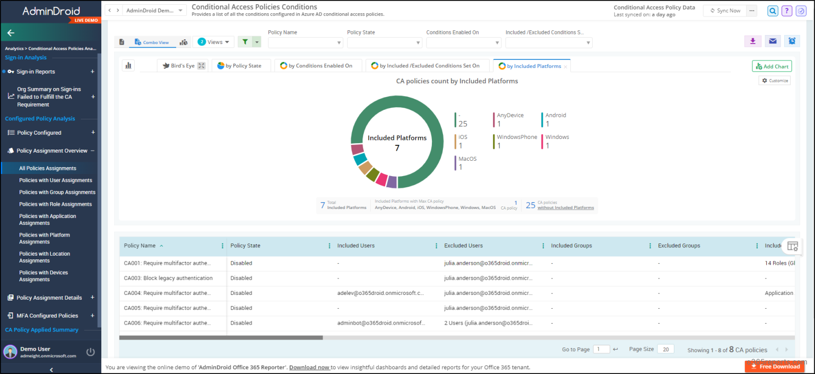Viewport: 815px width, 374px height.
Task: Schedule the report with alarm clock icon
Action: click(x=792, y=41)
